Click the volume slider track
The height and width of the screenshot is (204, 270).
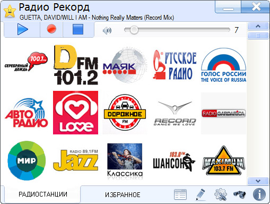click(177, 30)
